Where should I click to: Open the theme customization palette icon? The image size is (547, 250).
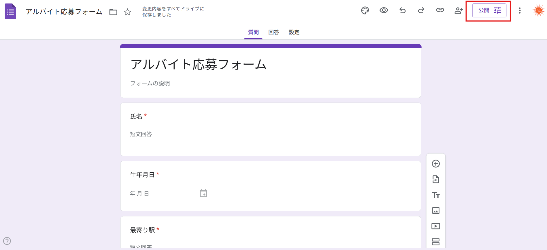tap(365, 10)
